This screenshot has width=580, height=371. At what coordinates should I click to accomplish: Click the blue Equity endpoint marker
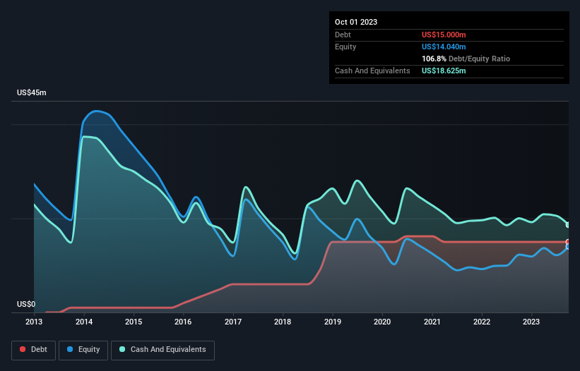click(x=568, y=247)
